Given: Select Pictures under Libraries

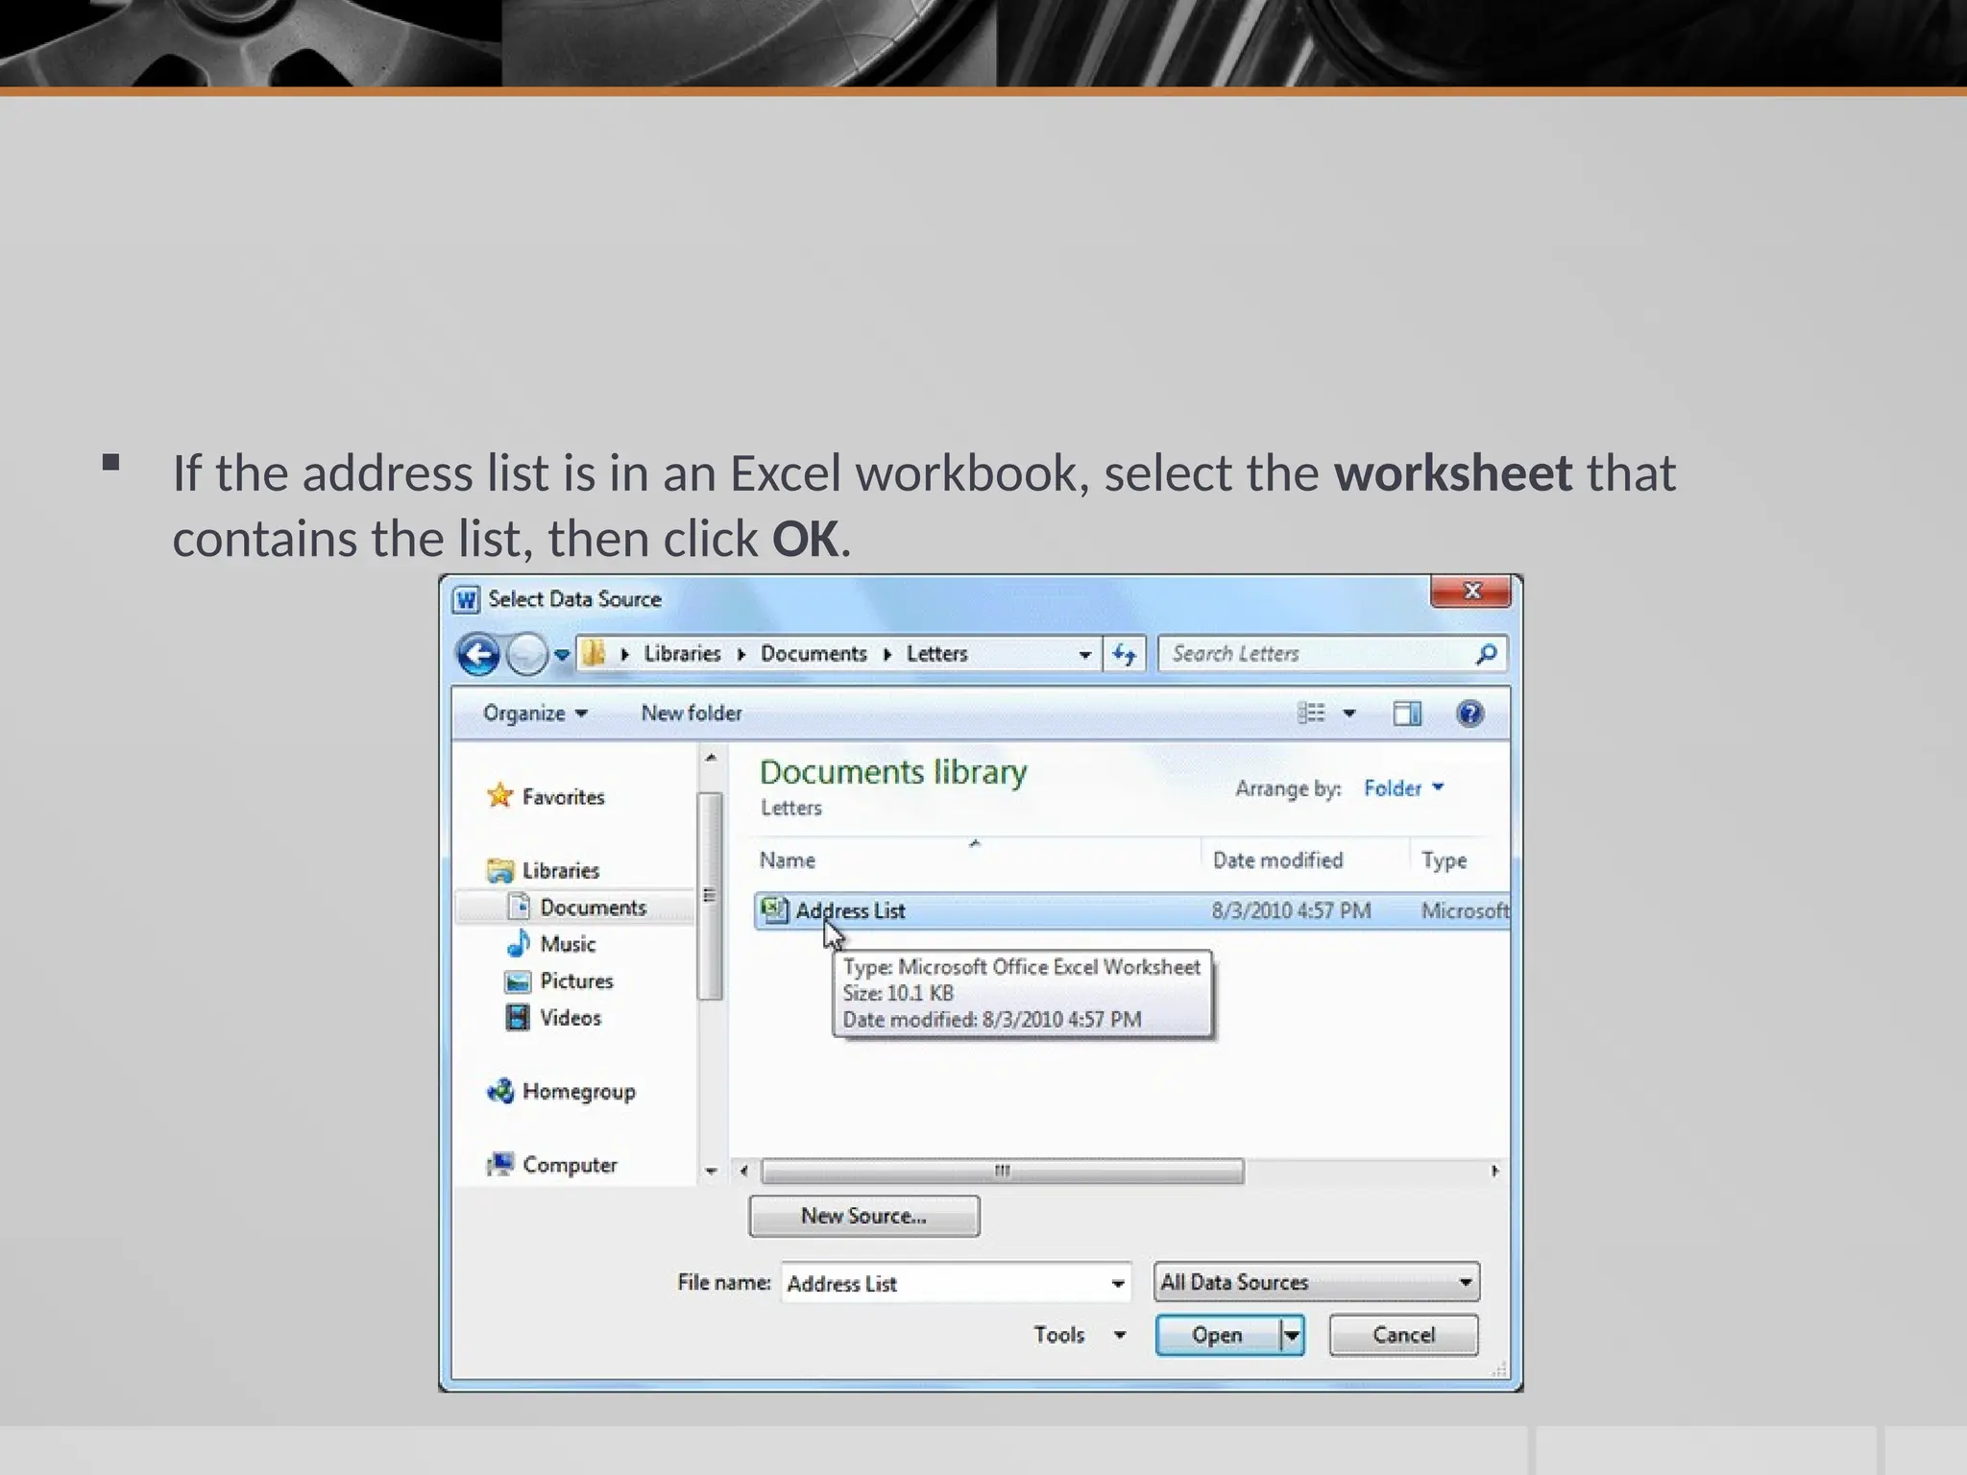Looking at the screenshot, I should point(558,981).
